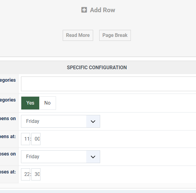Click the closing hour field showing 22

tap(26, 174)
